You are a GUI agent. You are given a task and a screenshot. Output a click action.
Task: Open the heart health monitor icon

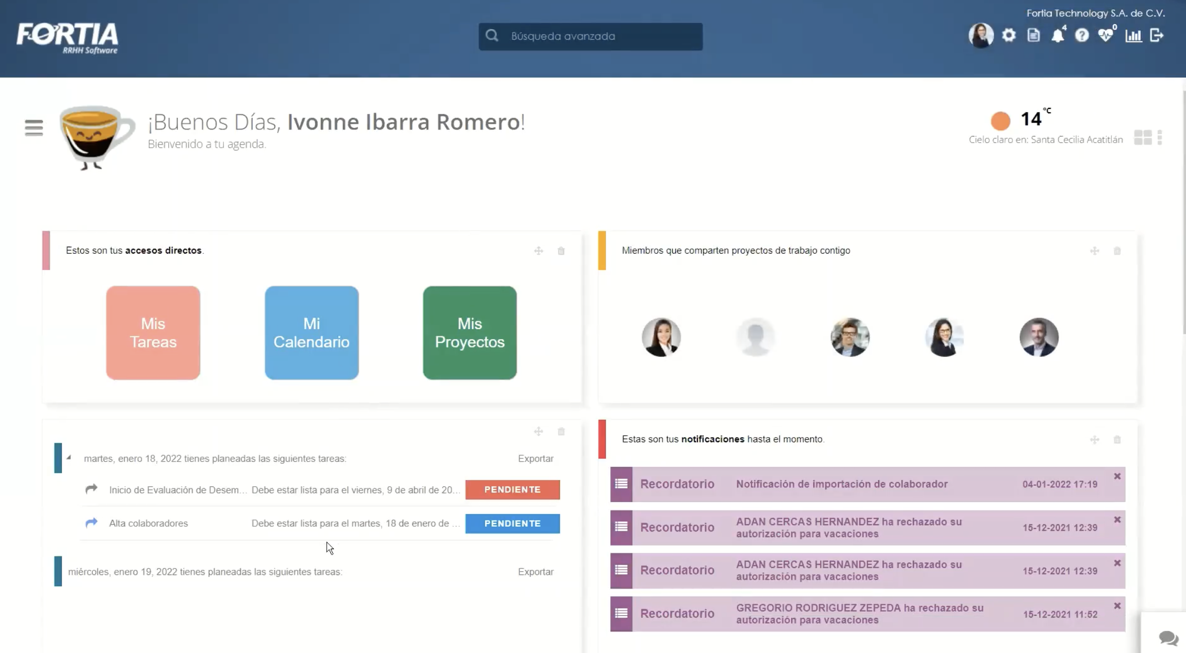1105,36
